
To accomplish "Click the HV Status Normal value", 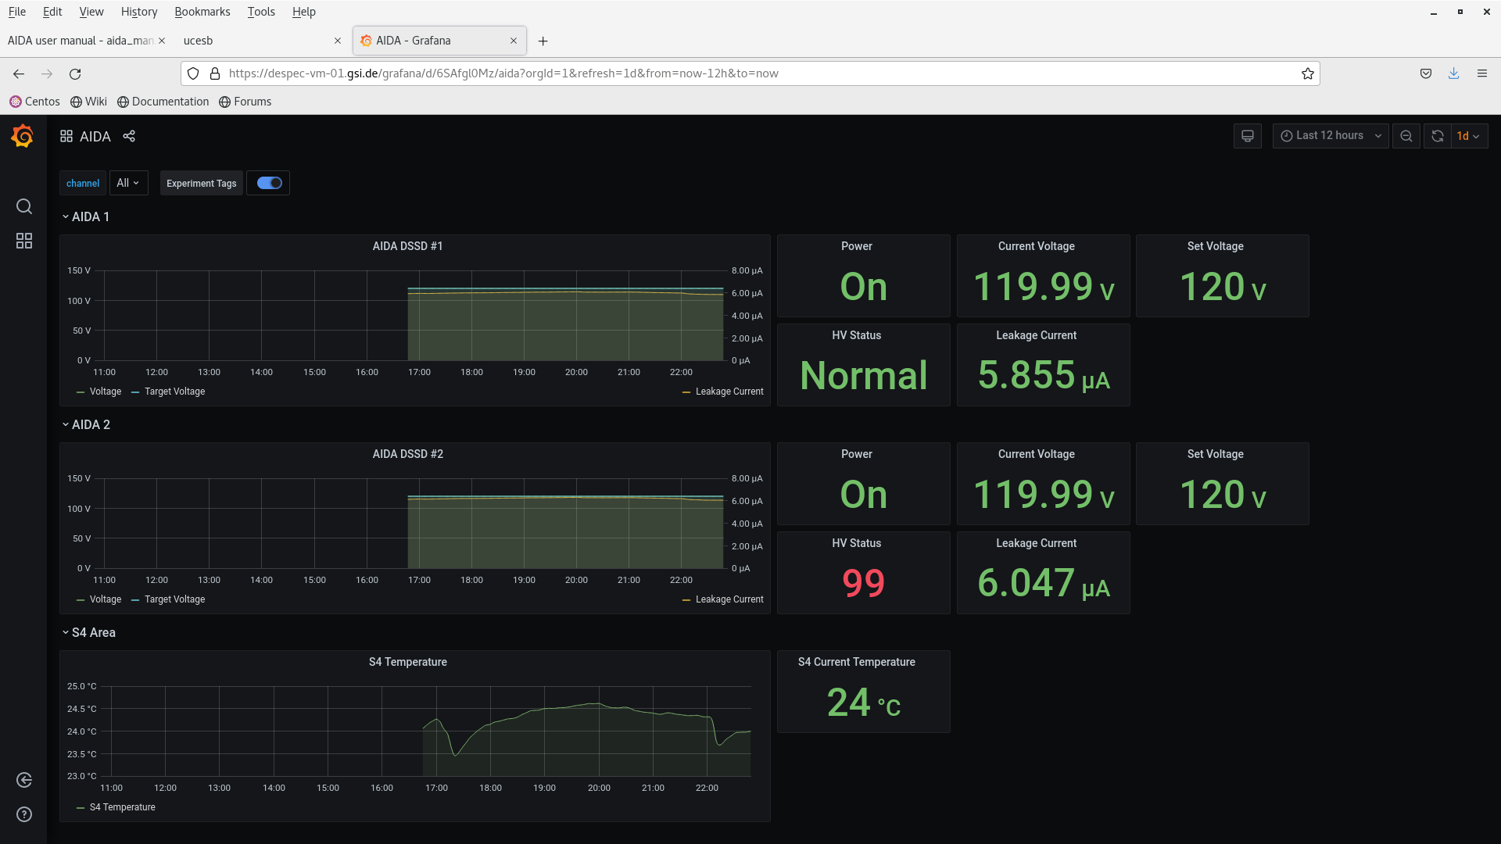I will tap(863, 375).
